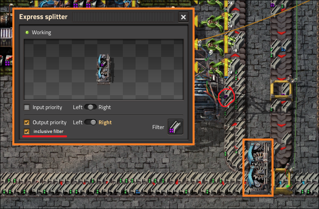The width and height of the screenshot is (319, 209).
Task: Click the "Input priority" label
Action: coord(47,107)
